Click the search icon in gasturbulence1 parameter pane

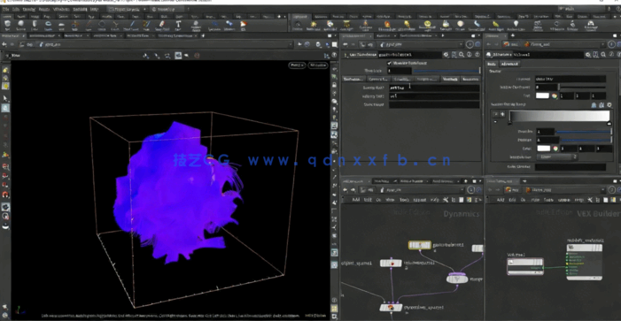(x=462, y=55)
